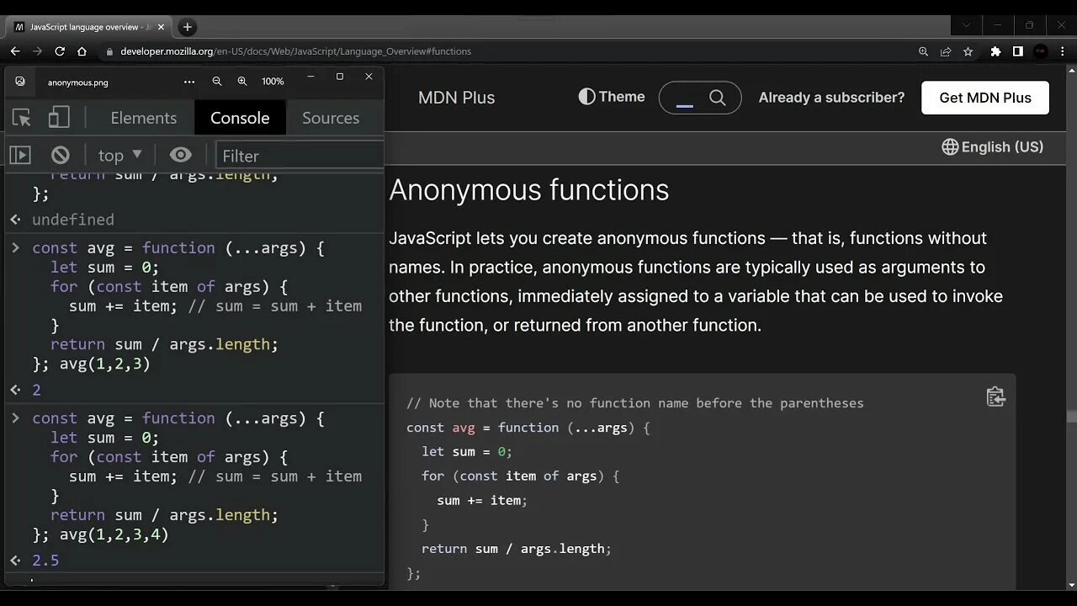This screenshot has height=606, width=1077.
Task: Zoom in on anonymous.png viewer
Action: [x=242, y=82]
